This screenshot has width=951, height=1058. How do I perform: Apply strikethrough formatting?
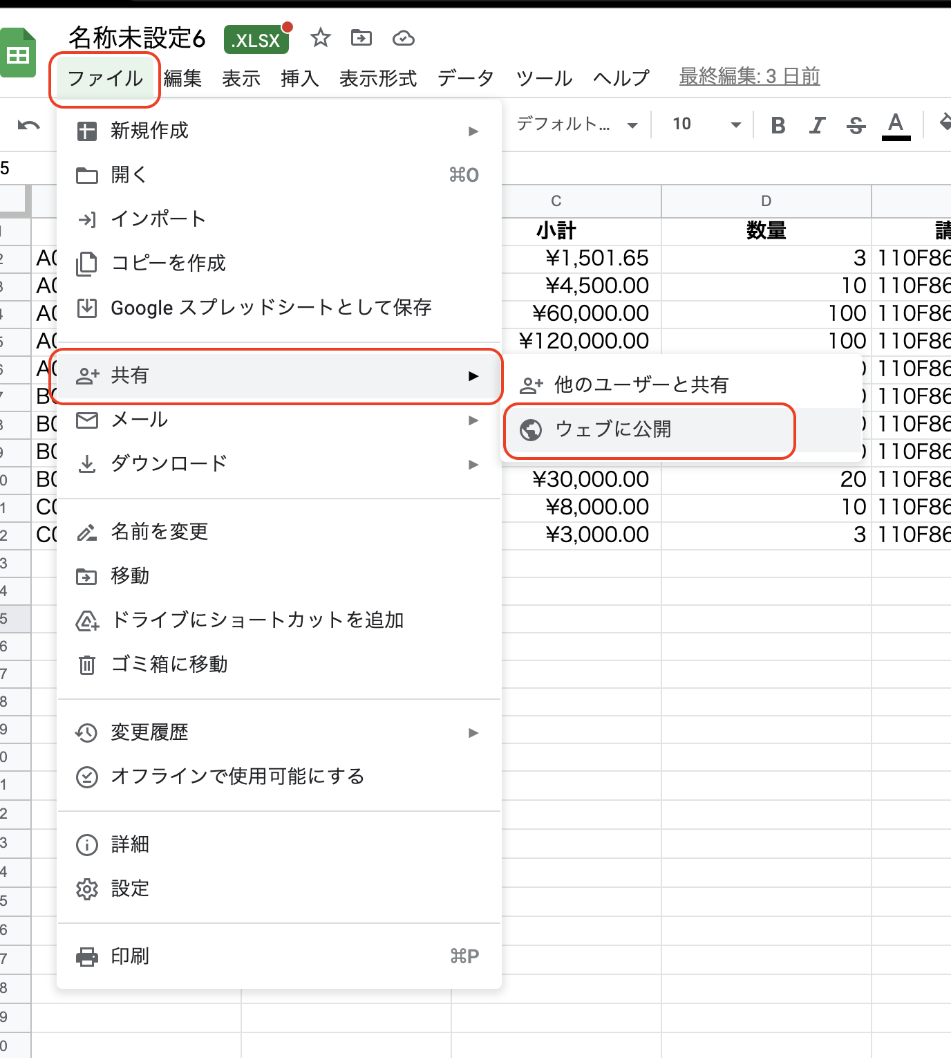point(855,125)
